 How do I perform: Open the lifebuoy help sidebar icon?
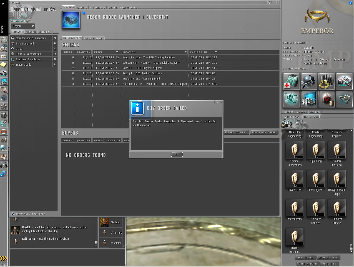pyautogui.click(x=4, y=132)
